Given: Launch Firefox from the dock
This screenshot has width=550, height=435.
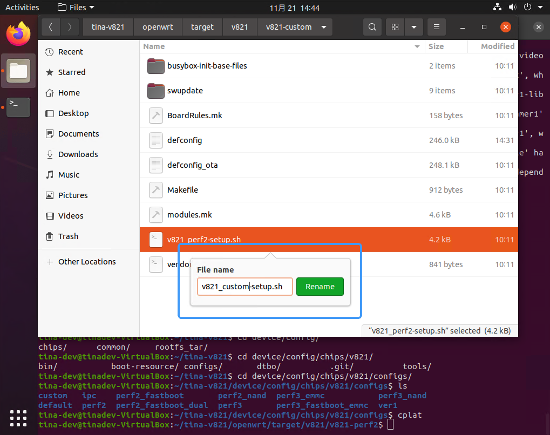Looking at the screenshot, I should click(18, 35).
